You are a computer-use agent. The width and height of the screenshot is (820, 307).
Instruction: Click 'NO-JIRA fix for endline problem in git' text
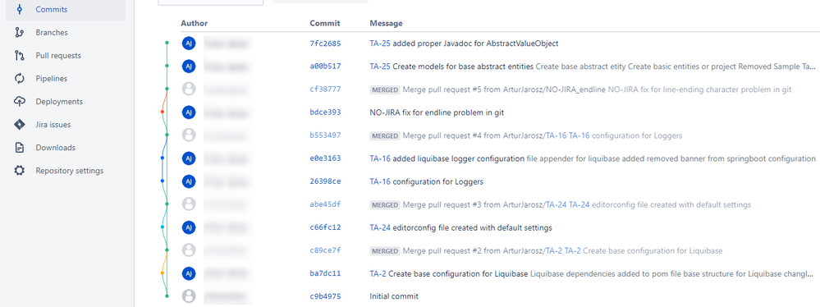[437, 112]
